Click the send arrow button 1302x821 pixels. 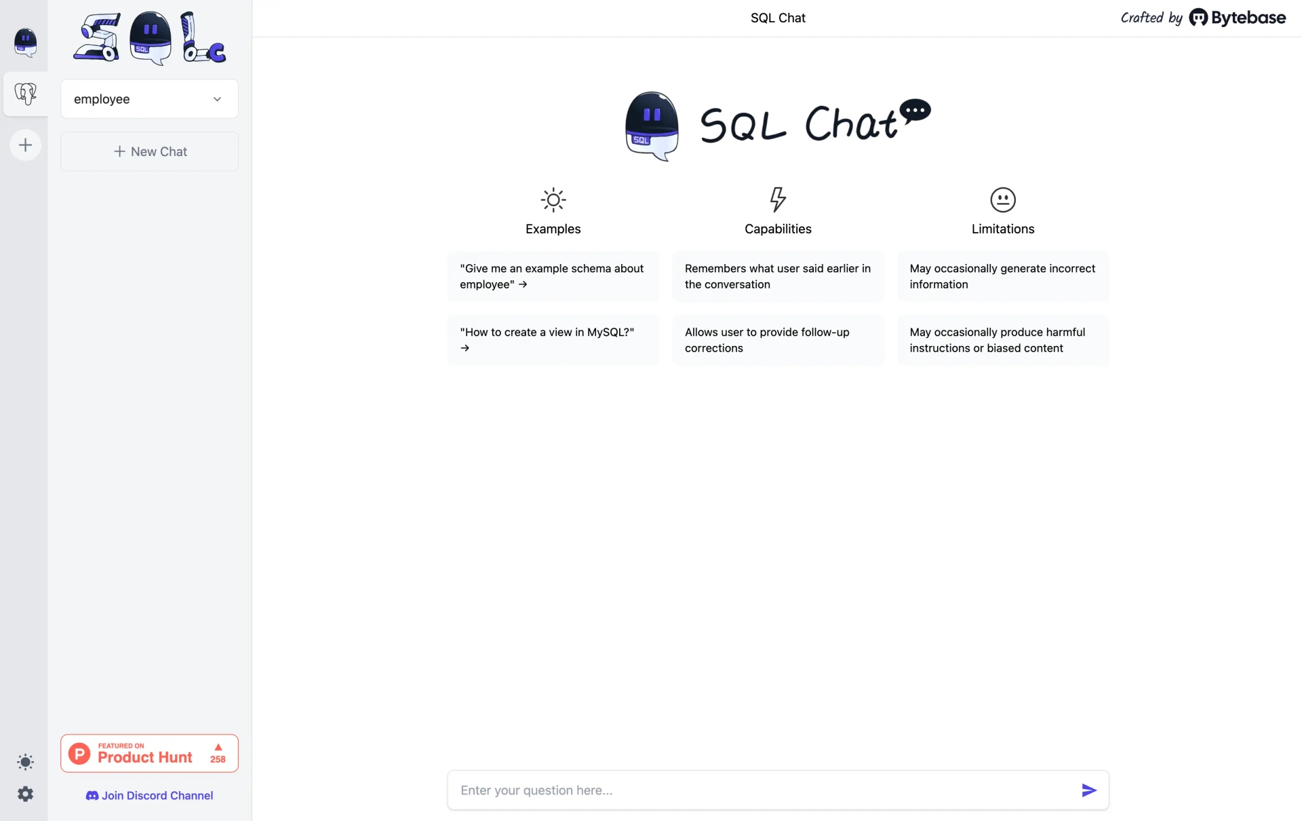click(1090, 790)
